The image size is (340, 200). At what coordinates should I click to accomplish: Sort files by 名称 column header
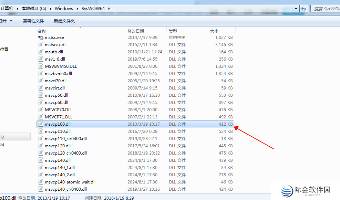pos(42,31)
